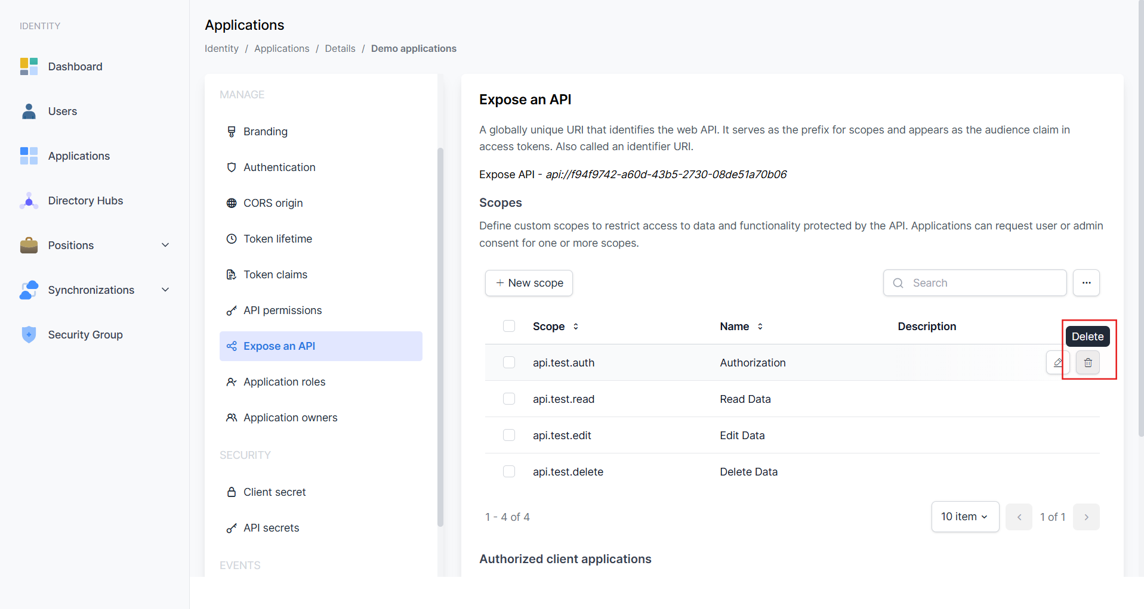The height and width of the screenshot is (609, 1144).
Task: Delete the api.test.auth scope with trash icon
Action: point(1088,362)
